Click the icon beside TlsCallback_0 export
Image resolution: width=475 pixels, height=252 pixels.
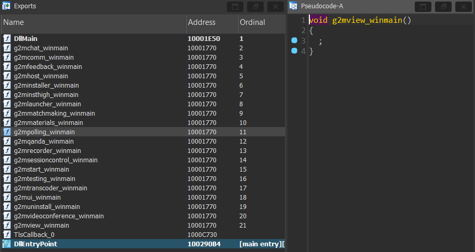point(7,235)
